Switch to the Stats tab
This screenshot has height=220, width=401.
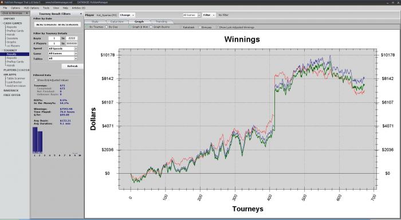pyautogui.click(x=95, y=22)
